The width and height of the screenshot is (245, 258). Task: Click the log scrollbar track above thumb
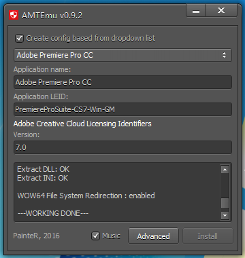click(x=225, y=185)
